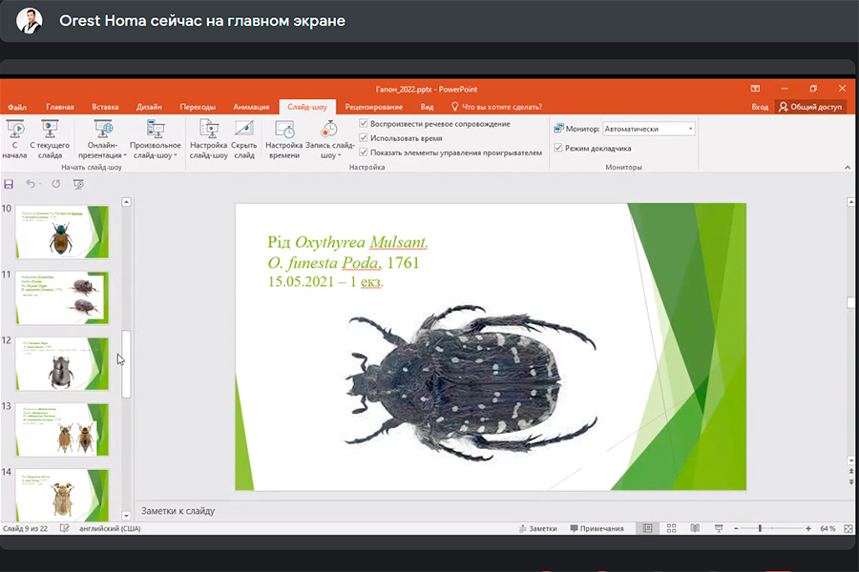Screen dimensions: 859x572
Task: Open the Вставка ribbon tab
Action: pyautogui.click(x=105, y=107)
